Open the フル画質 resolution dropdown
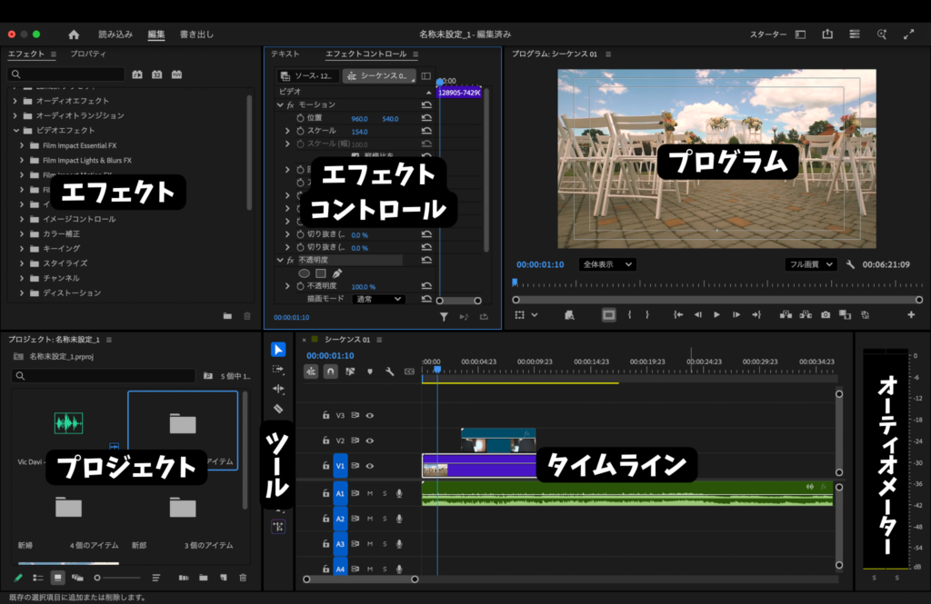The width and height of the screenshot is (931, 604). pos(811,264)
